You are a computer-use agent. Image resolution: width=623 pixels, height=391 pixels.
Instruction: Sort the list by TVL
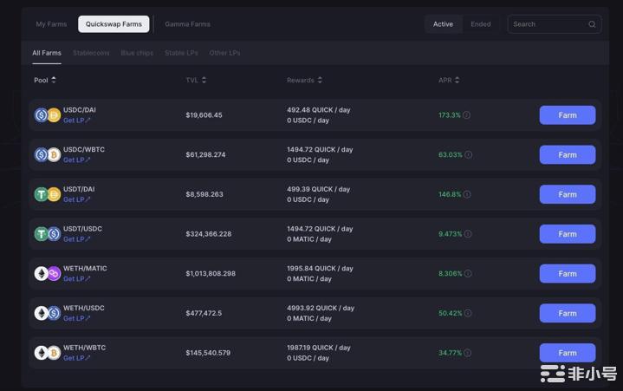(196, 81)
